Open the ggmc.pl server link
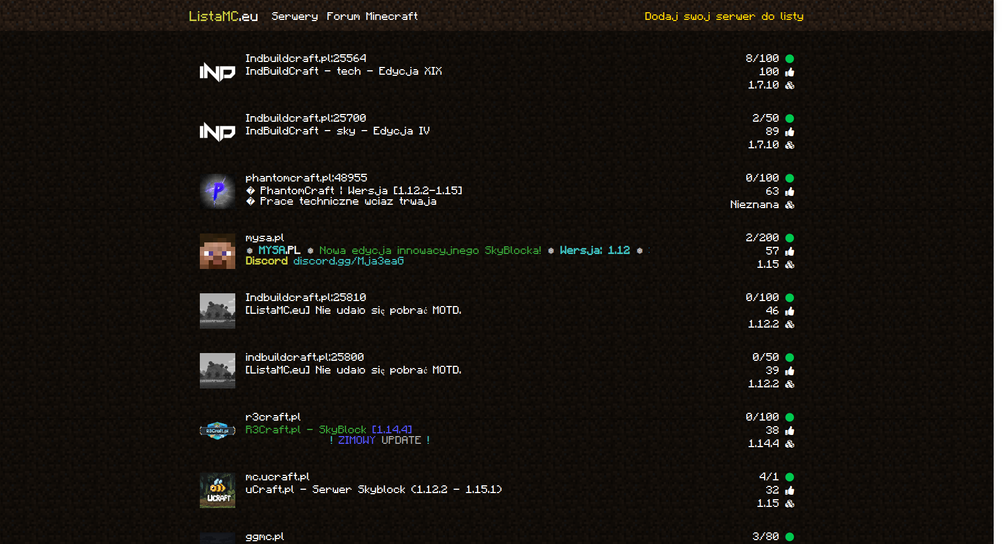The height and width of the screenshot is (544, 1002). [265, 536]
